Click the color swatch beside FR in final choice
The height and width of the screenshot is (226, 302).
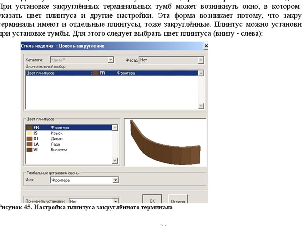click(x=95, y=73)
